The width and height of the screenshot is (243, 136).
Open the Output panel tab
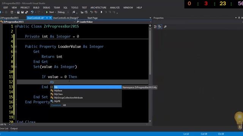[x=14, y=128]
